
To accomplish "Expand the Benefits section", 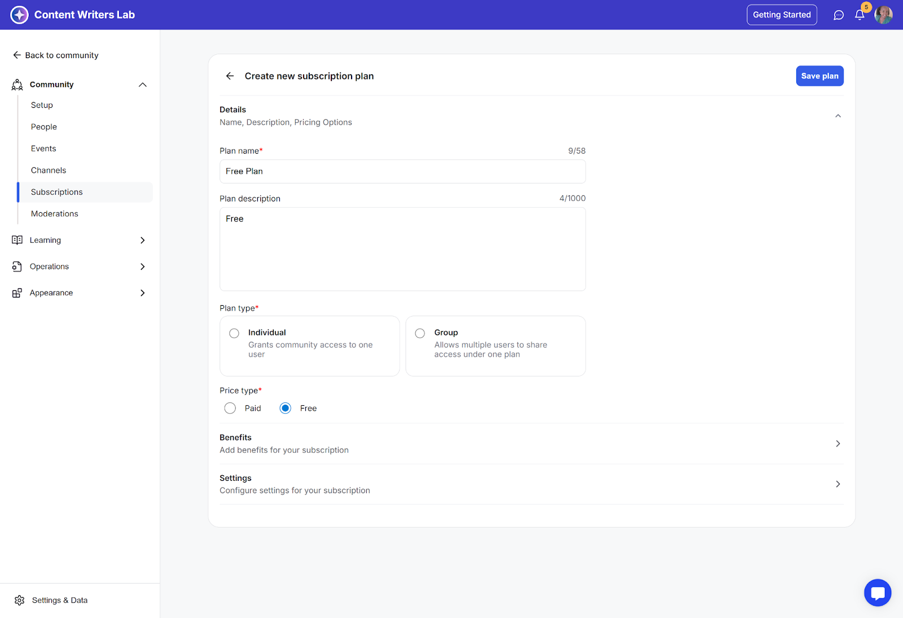I will [x=838, y=444].
